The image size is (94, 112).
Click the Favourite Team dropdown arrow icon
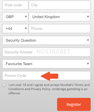click(88, 64)
